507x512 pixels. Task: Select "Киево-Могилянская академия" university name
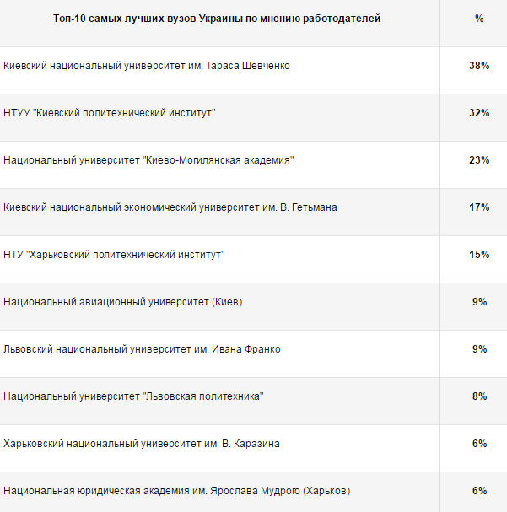148,160
